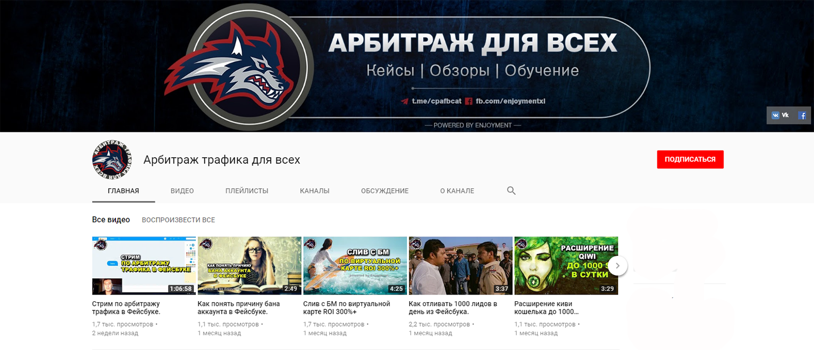Screen dimensions: 814x350
Task: Play the 3:37 video thumbnail
Action: tap(460, 266)
